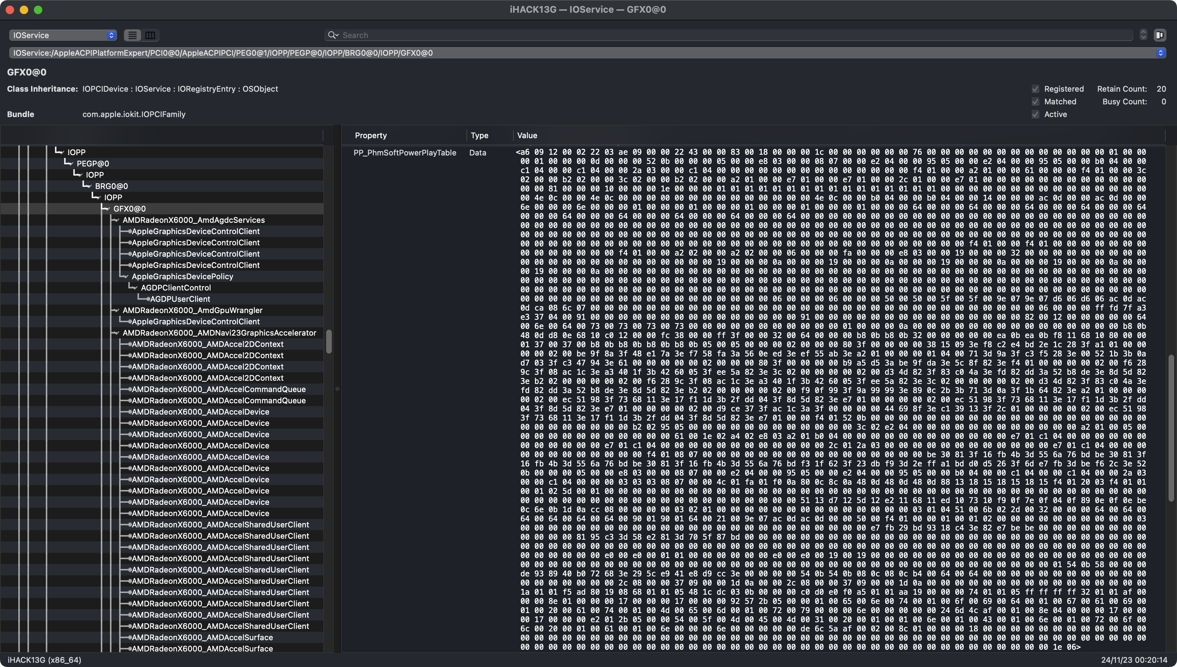Click the search result stepper arrows
The image size is (1177, 667).
[x=1143, y=35]
